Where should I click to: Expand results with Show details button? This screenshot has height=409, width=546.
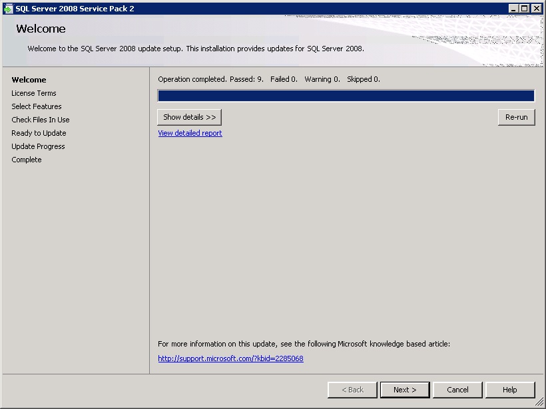[x=189, y=117]
